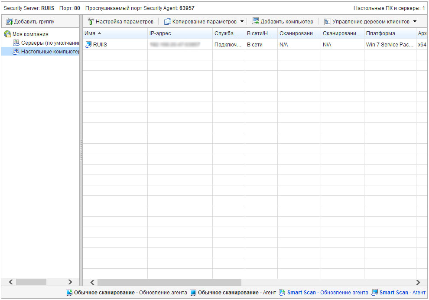Click the Настройка параметров wrench icon

tap(91, 21)
